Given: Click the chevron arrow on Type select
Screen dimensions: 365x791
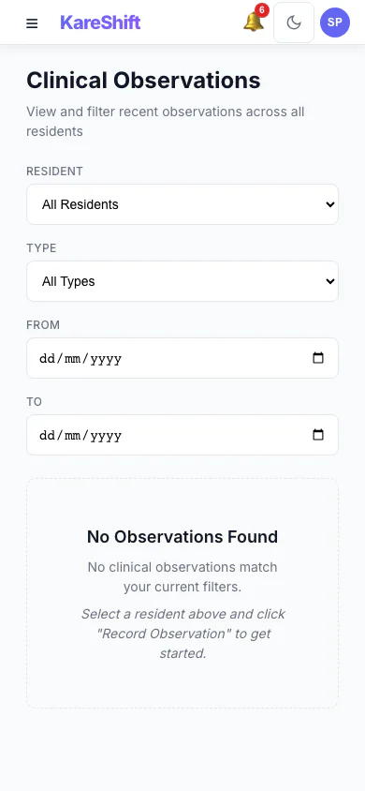Looking at the screenshot, I should click(330, 281).
